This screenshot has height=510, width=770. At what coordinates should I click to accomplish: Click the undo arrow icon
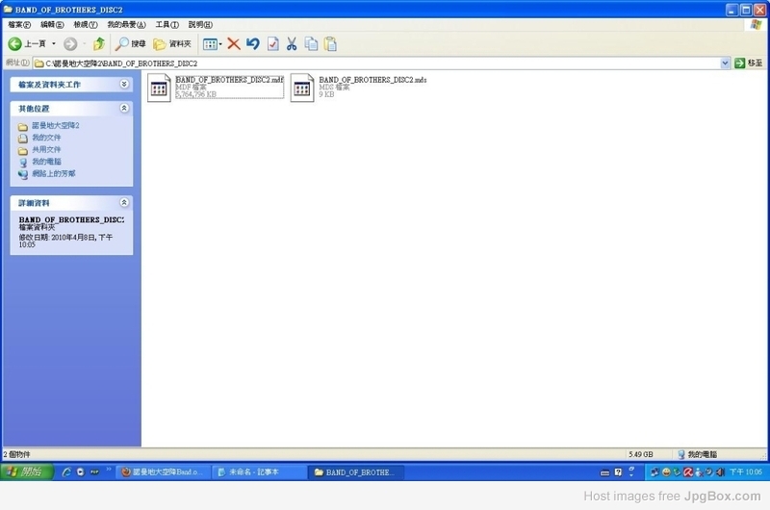[253, 44]
